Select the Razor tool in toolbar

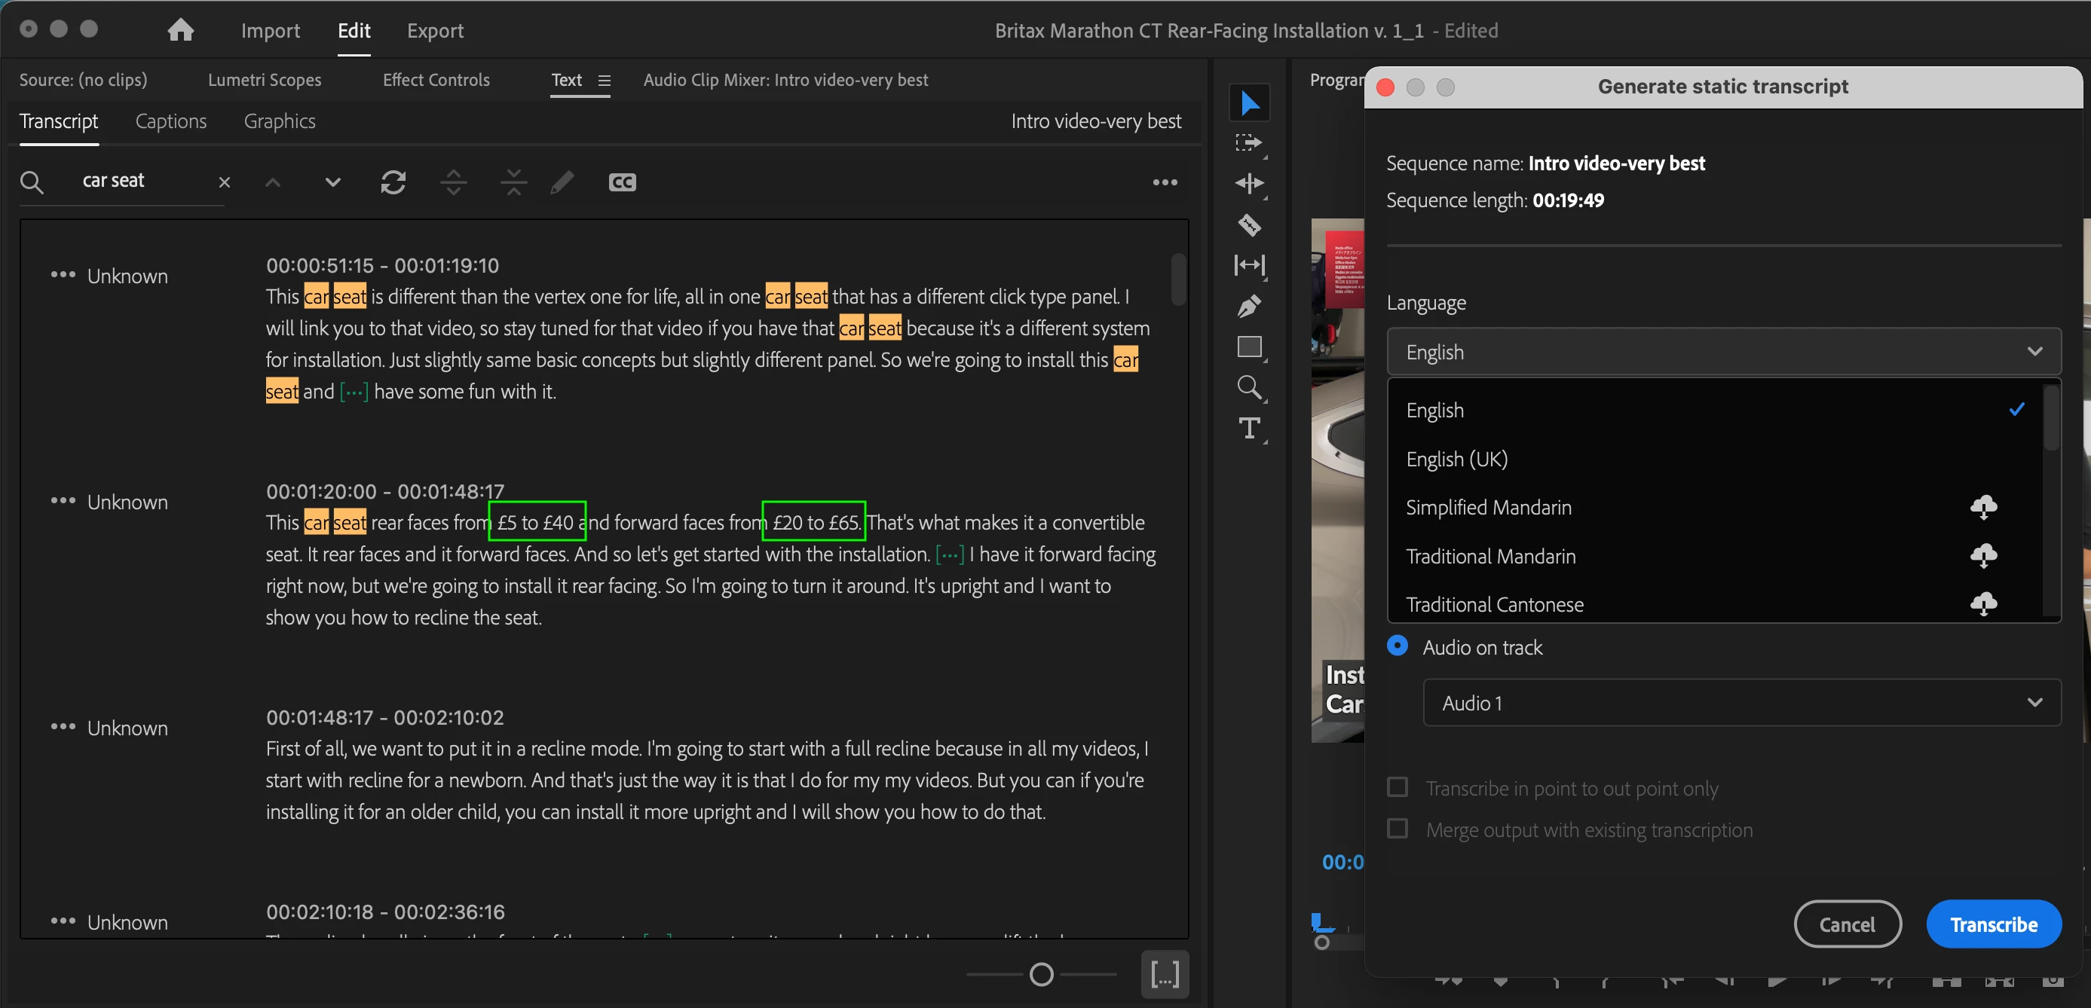click(x=1249, y=224)
